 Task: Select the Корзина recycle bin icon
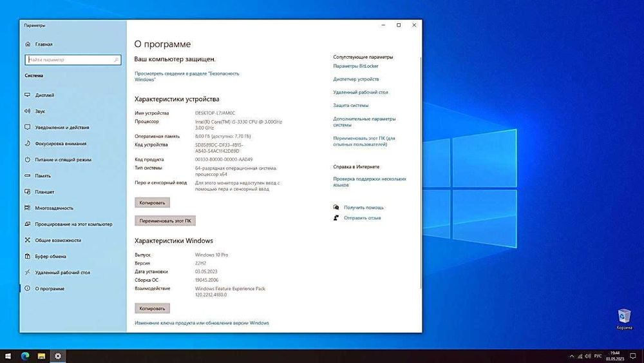coord(624,319)
